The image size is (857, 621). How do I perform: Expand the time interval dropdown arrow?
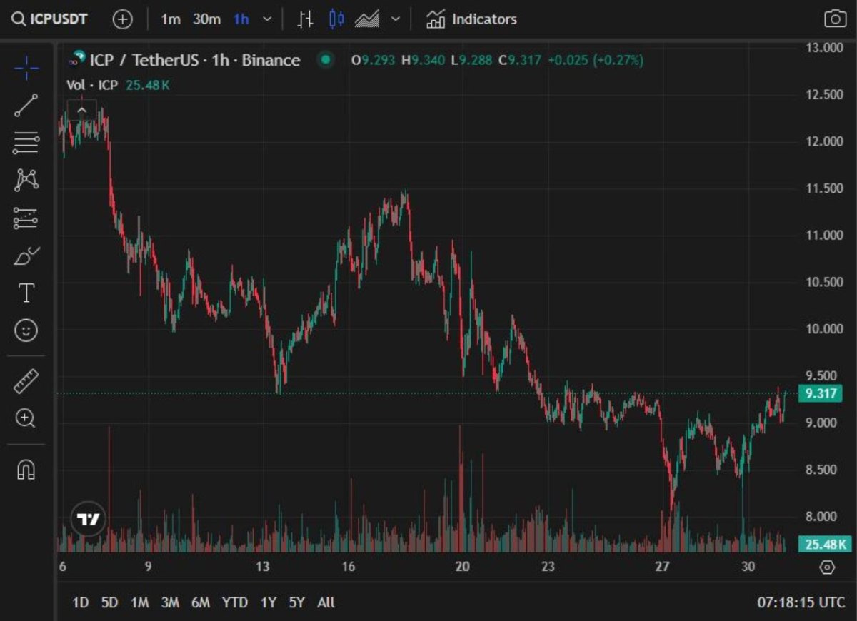tap(267, 19)
